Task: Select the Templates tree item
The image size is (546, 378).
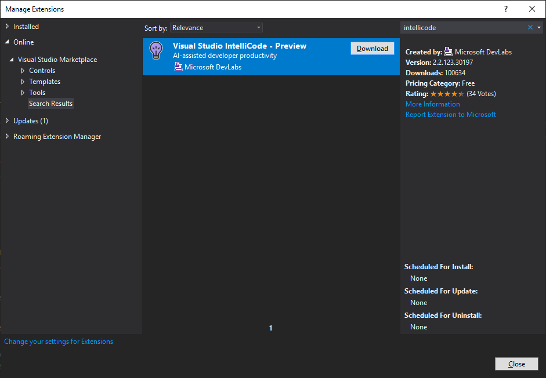Action: point(45,82)
